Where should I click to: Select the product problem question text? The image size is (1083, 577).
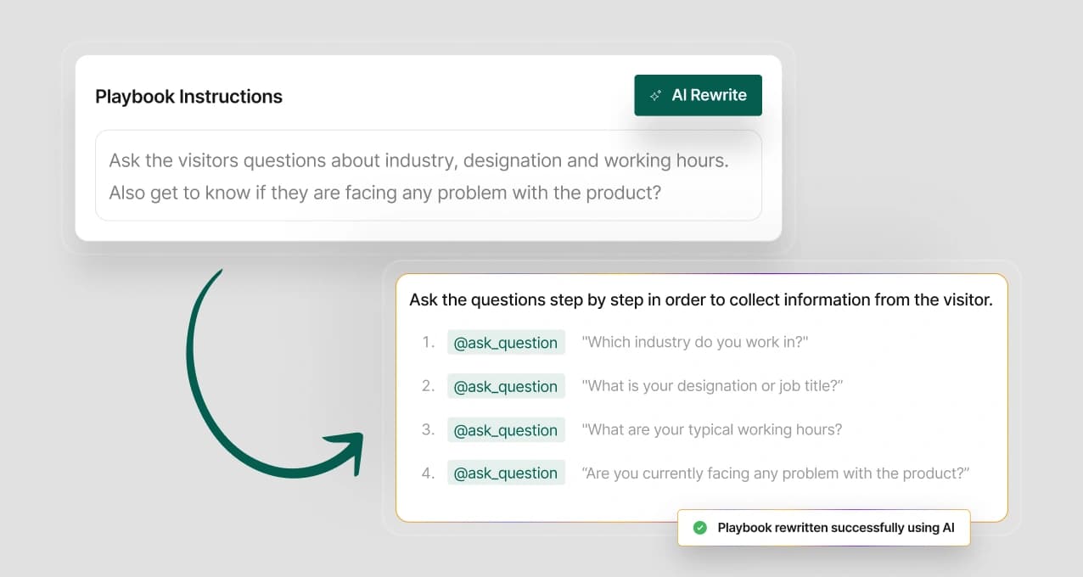[x=776, y=473]
